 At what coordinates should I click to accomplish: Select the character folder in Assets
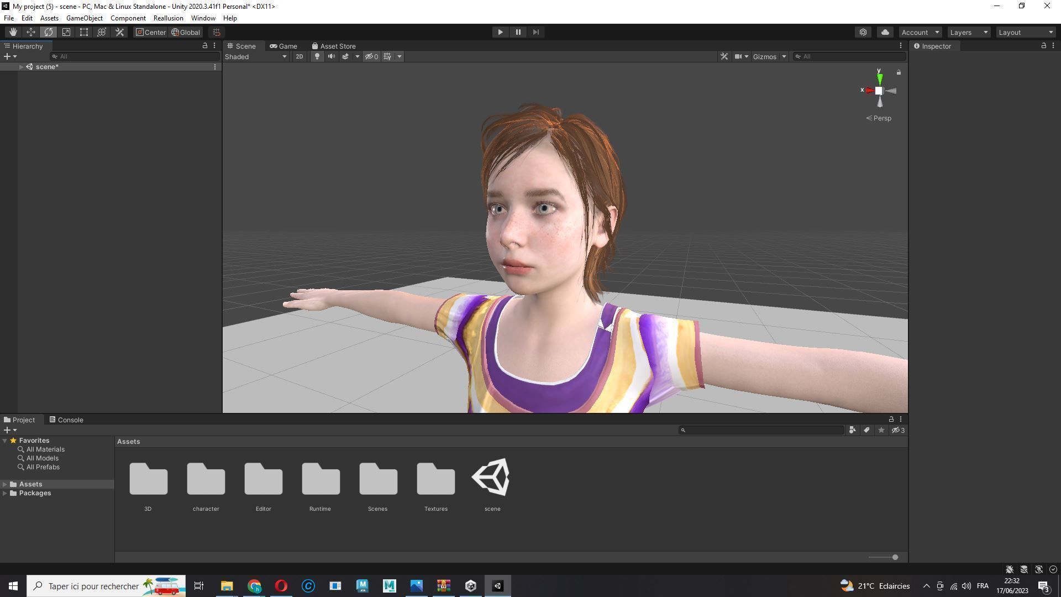[206, 486]
